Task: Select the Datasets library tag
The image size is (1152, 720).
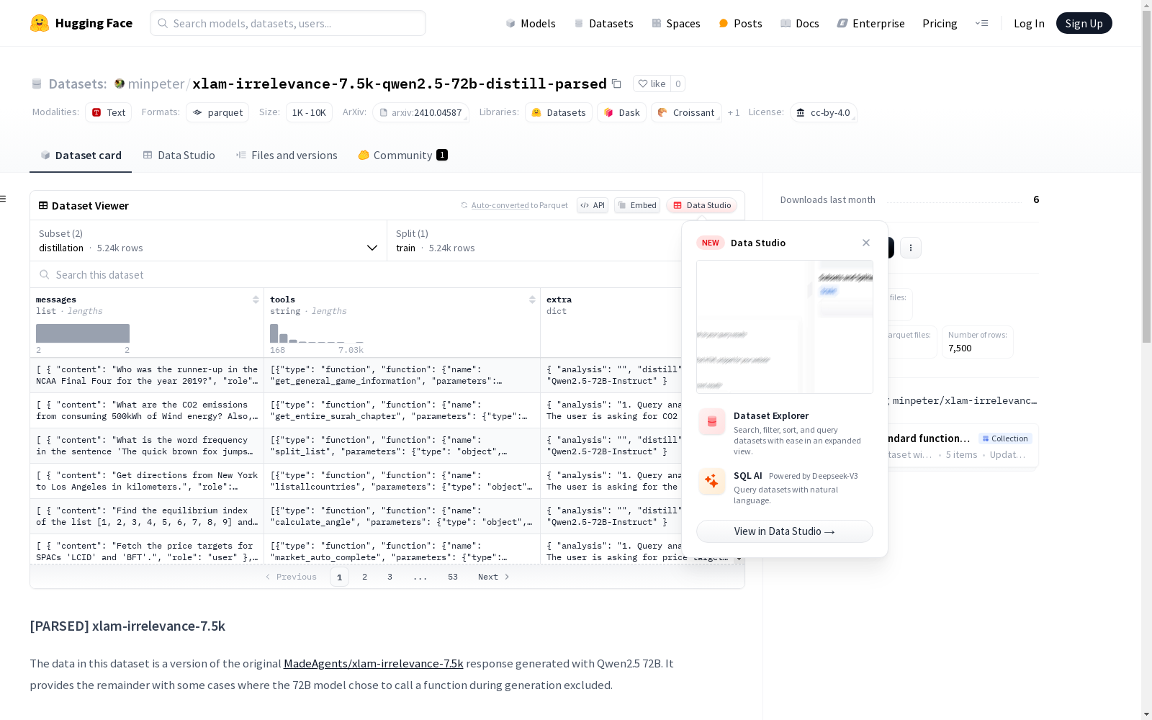Action: pos(559,112)
